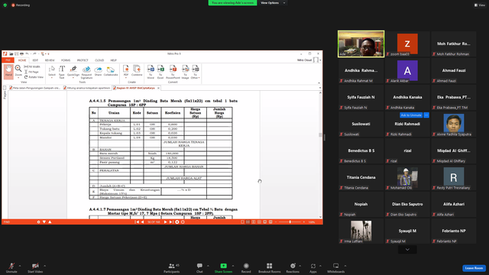Select single page layout in status bar
This screenshot has height=275, width=489.
click(x=242, y=222)
